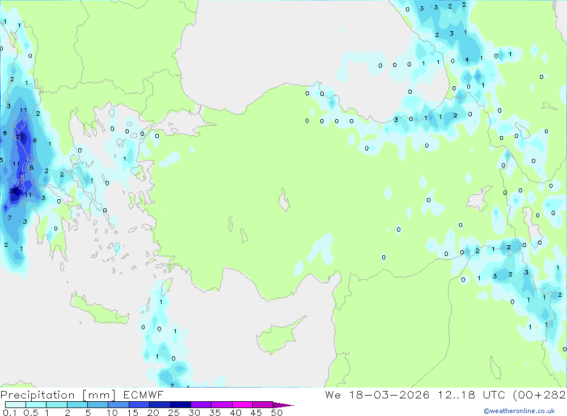
Task: Click the precipitation value '7' off western Greece
Action: pyautogui.click(x=10, y=217)
